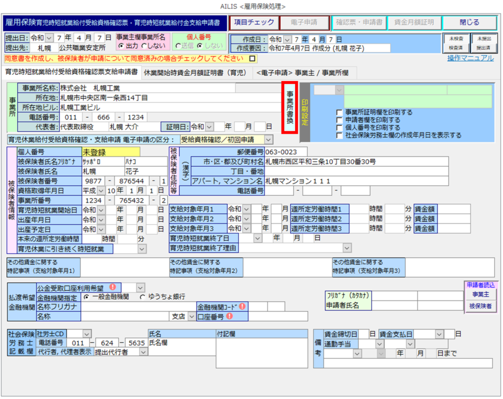Open the 提出代行者 dropdown list
Image resolution: width=503 pixels, height=399 pixels.
coord(143,352)
